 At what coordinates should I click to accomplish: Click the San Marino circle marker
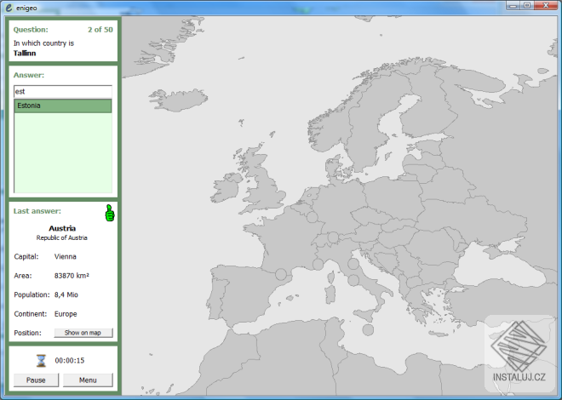(353, 264)
